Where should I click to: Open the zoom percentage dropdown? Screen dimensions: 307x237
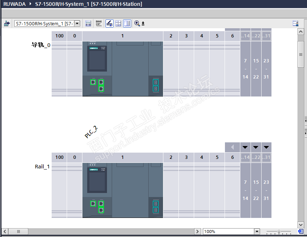(x=257, y=231)
